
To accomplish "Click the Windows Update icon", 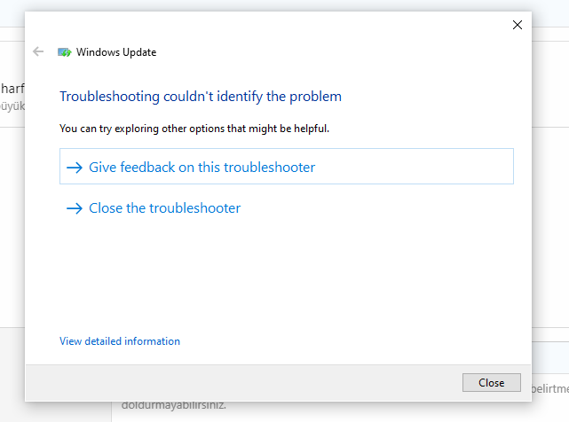I will 65,52.
